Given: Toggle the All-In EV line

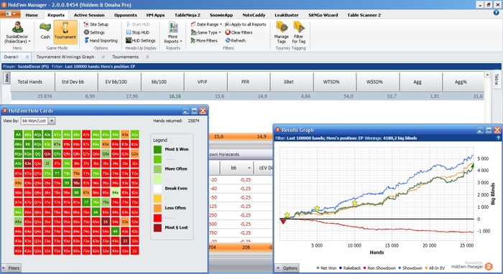Looking at the screenshot, I should (435, 268).
